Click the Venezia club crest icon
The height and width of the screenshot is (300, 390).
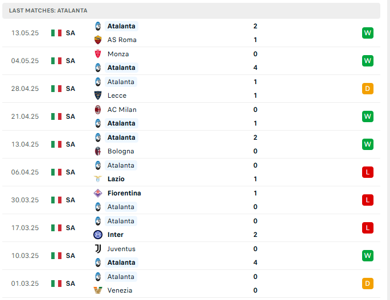click(98, 290)
